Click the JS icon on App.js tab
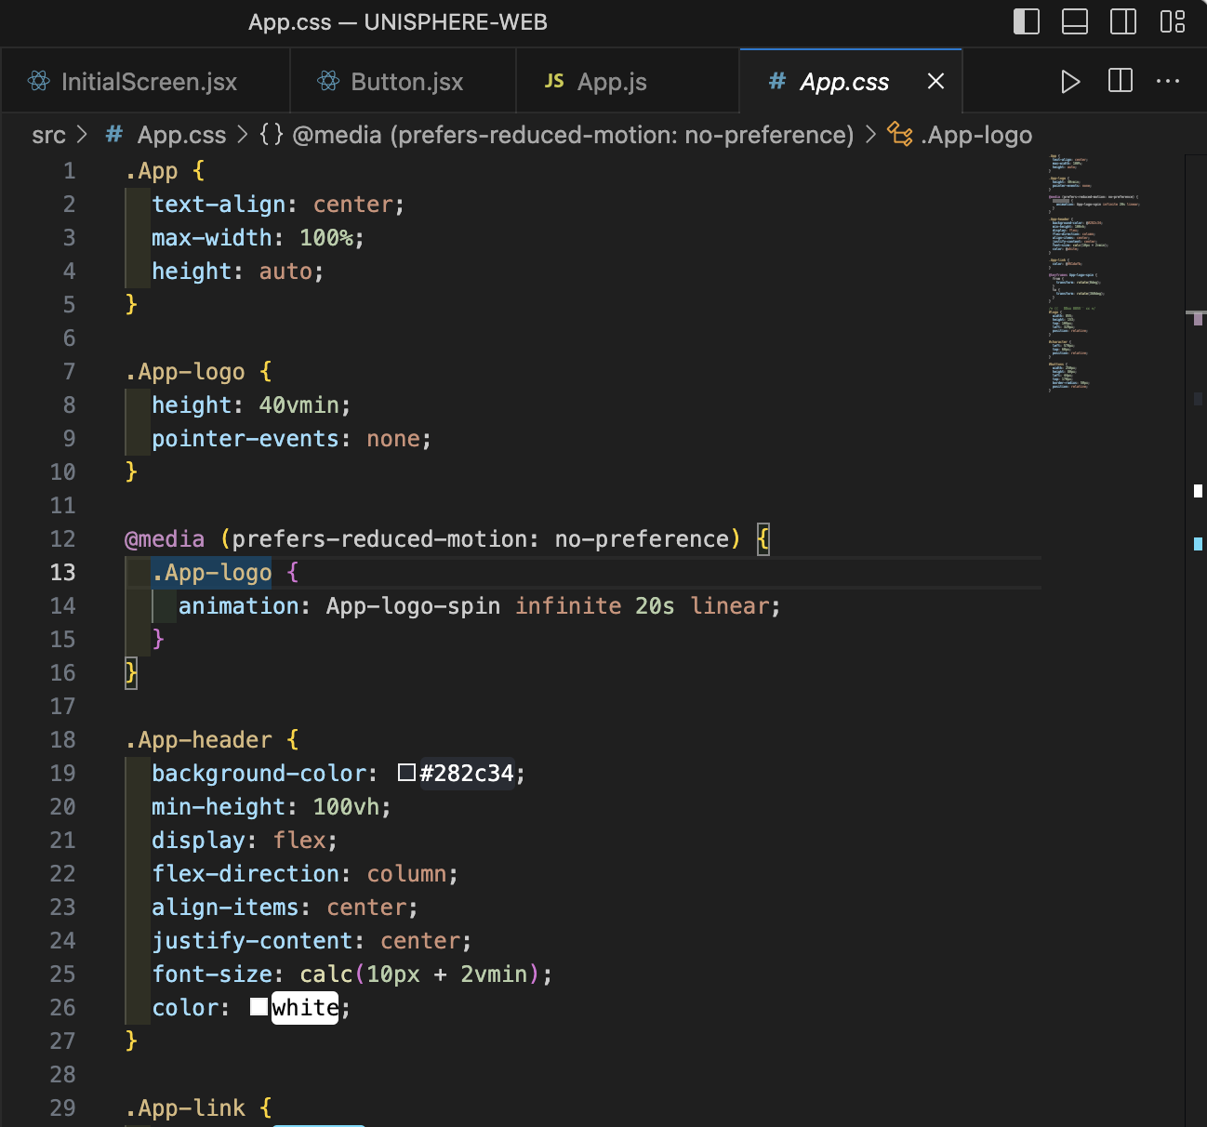This screenshot has width=1207, height=1127. [554, 81]
